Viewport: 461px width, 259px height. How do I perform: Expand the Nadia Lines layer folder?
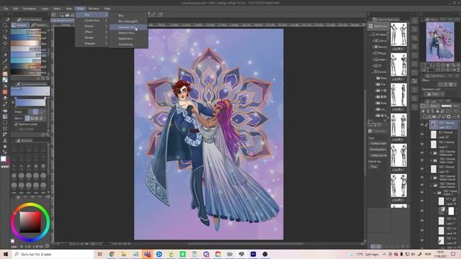[x=431, y=153]
